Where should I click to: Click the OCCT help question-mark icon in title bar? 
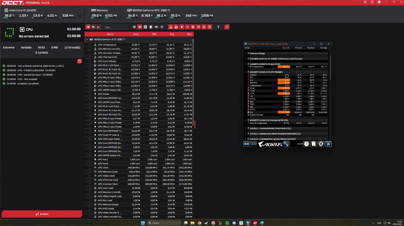(372, 2)
